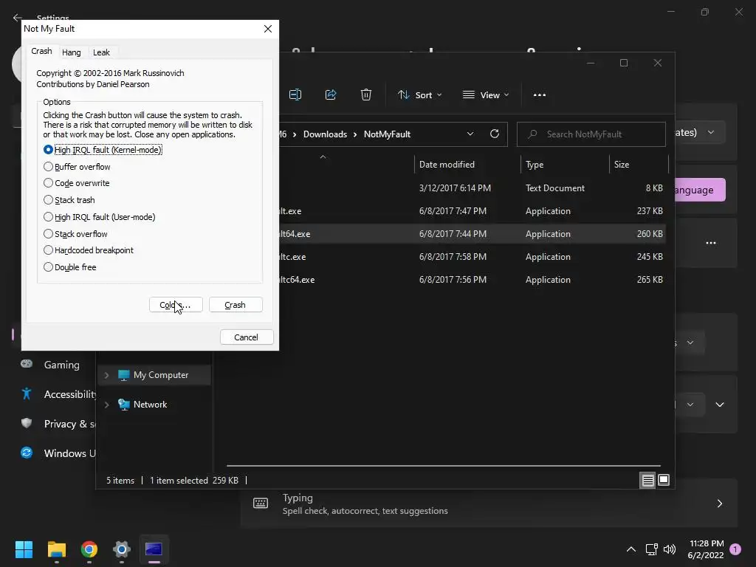The height and width of the screenshot is (567, 756).
Task: Open File Explorer from the taskbar
Action: 57,549
